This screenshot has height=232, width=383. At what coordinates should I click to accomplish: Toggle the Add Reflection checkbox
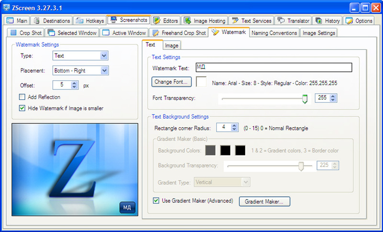coord(22,97)
